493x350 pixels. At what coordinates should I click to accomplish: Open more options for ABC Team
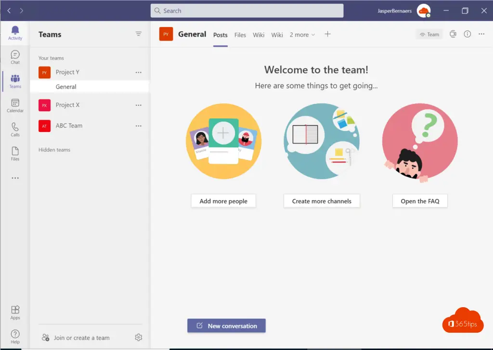(139, 126)
